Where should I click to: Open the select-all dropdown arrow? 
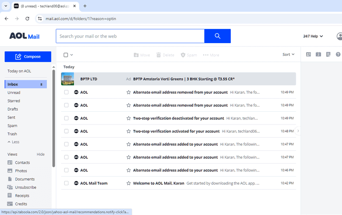click(x=71, y=55)
